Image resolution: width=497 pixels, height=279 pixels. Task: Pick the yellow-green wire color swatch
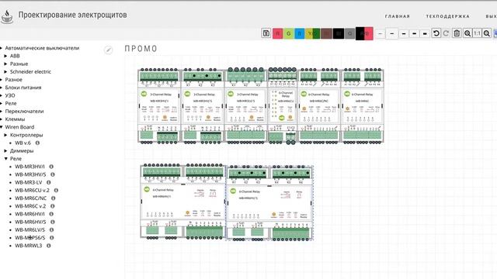(x=312, y=33)
